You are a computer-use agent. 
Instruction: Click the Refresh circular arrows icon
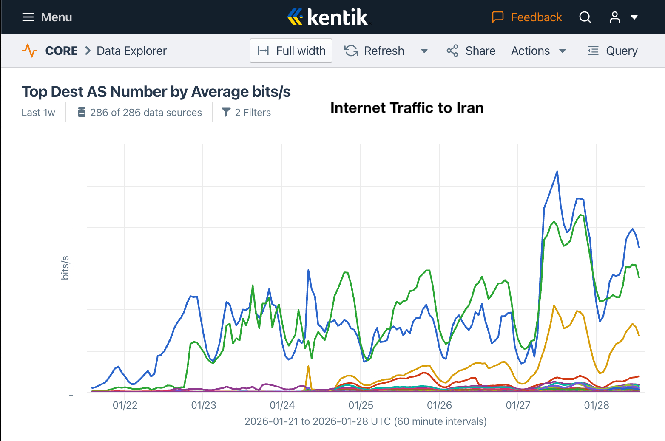point(351,51)
